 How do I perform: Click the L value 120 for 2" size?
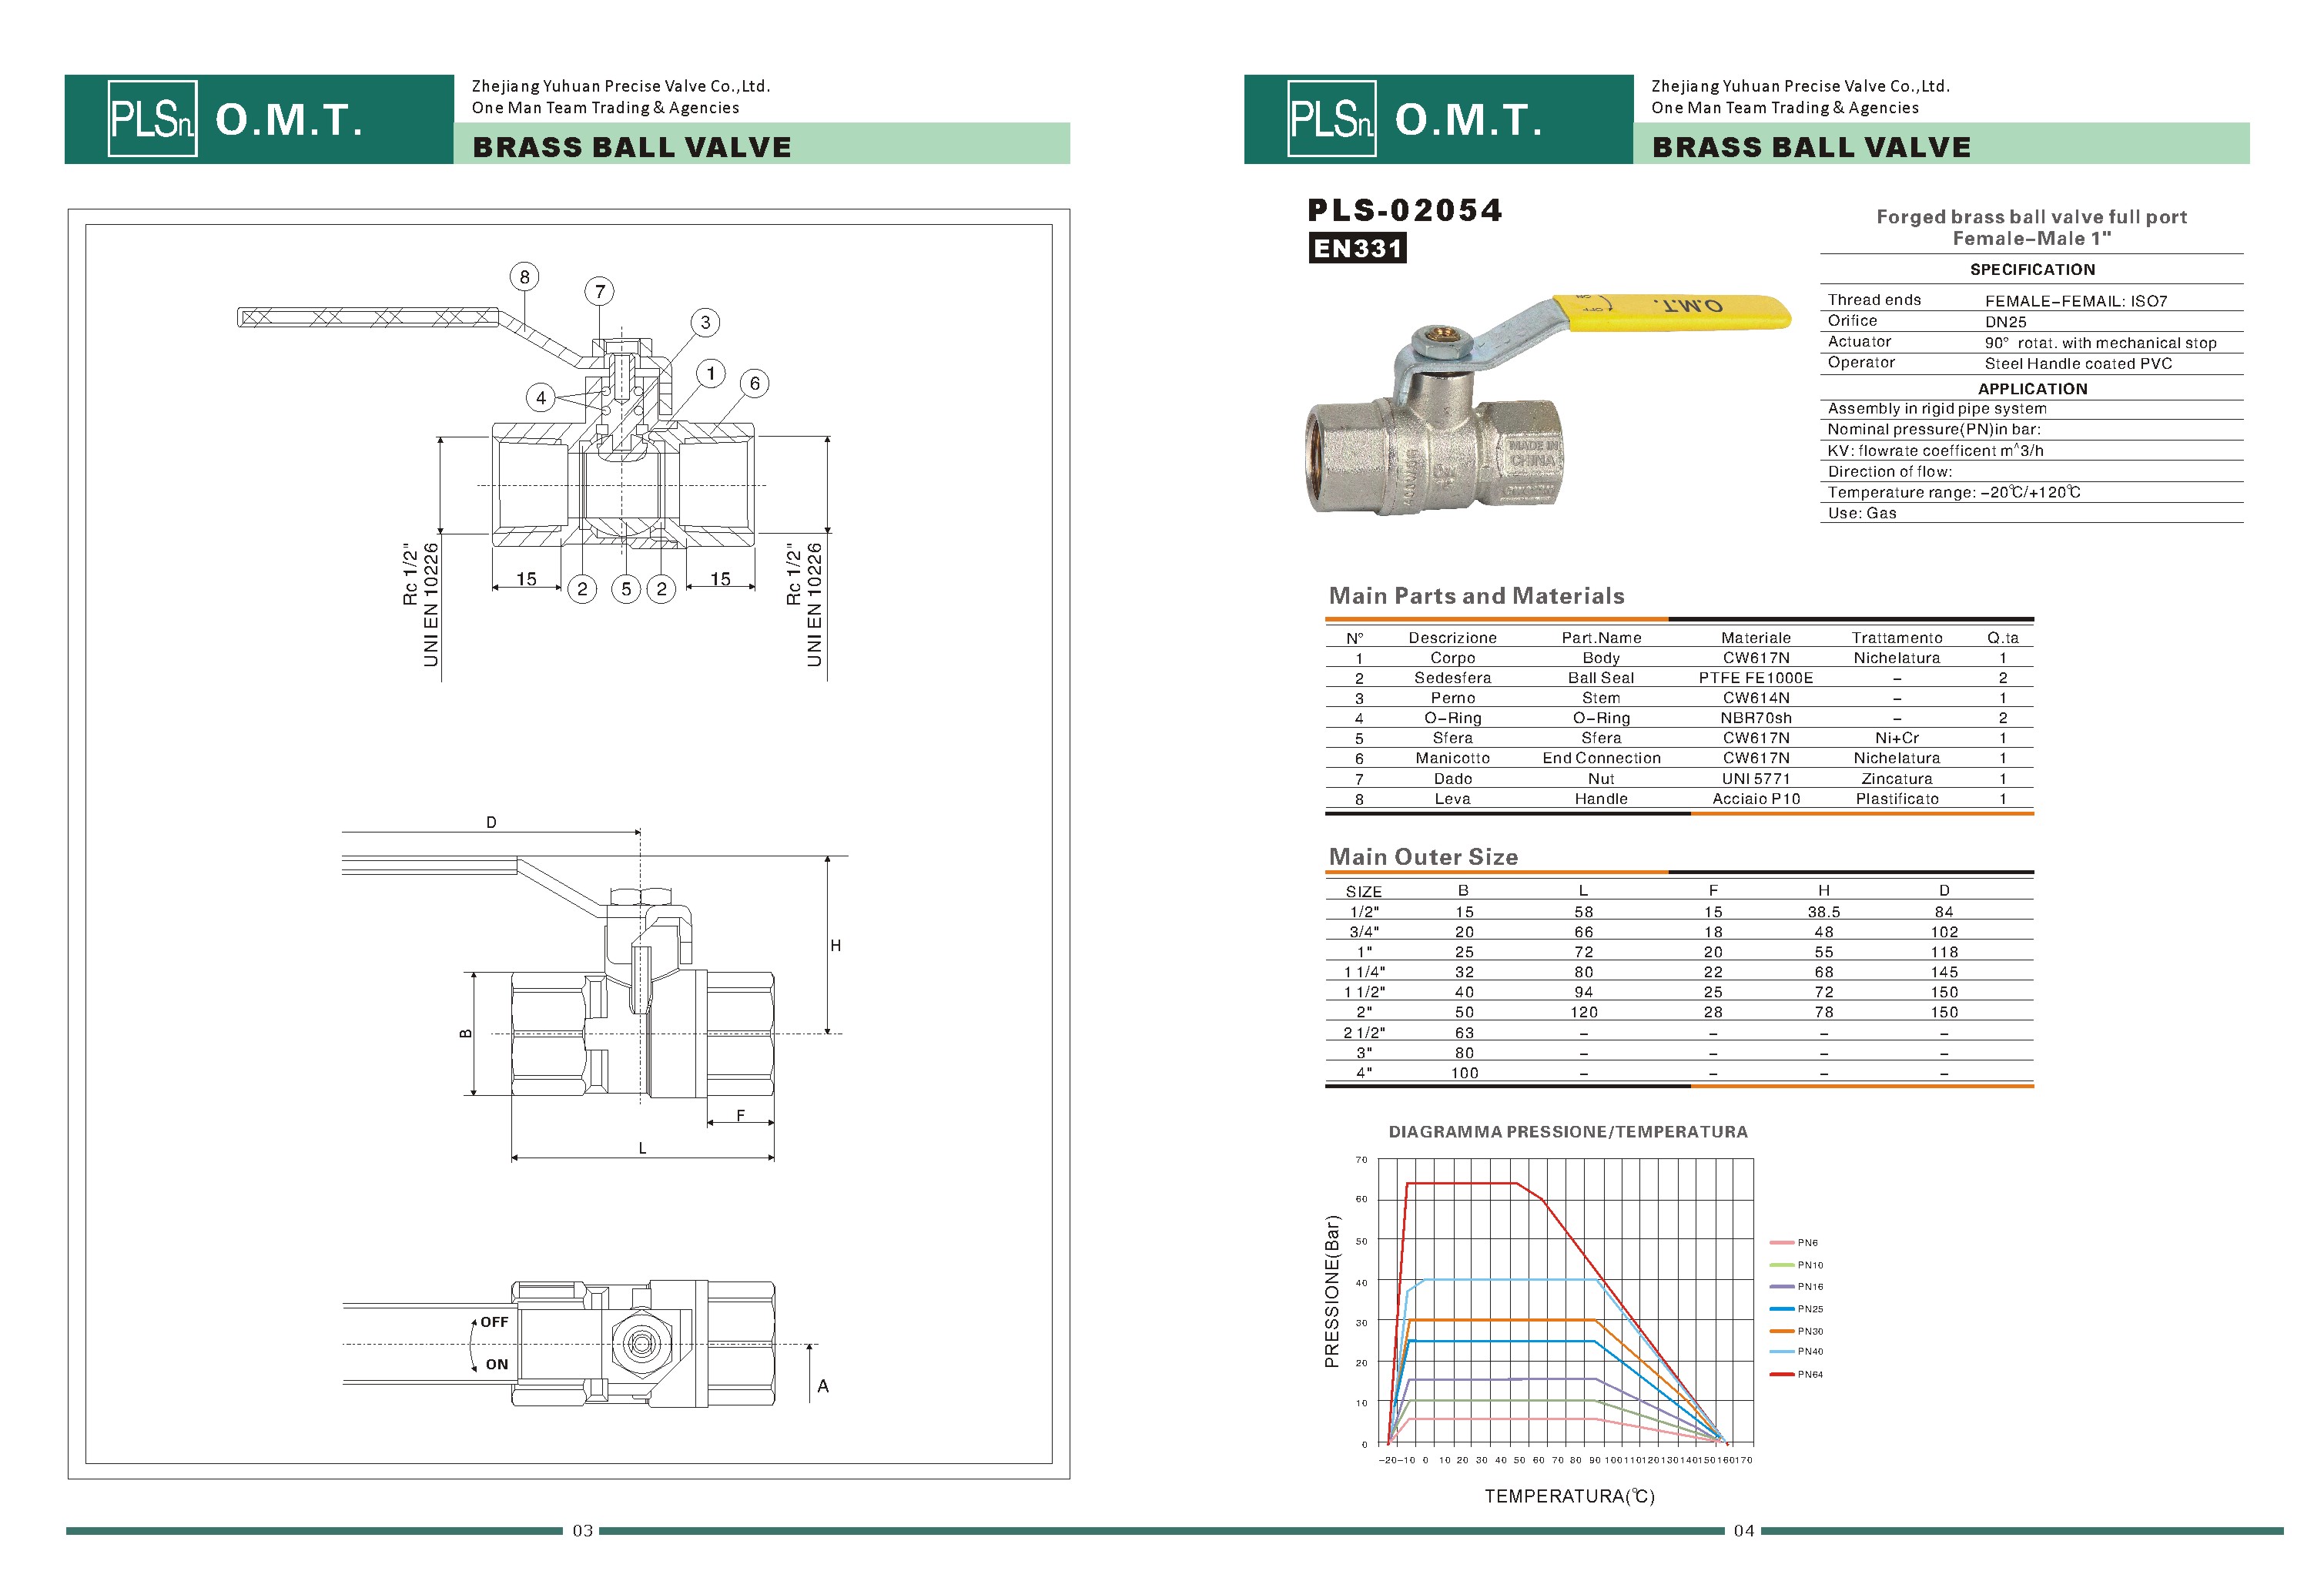pos(1584,1012)
